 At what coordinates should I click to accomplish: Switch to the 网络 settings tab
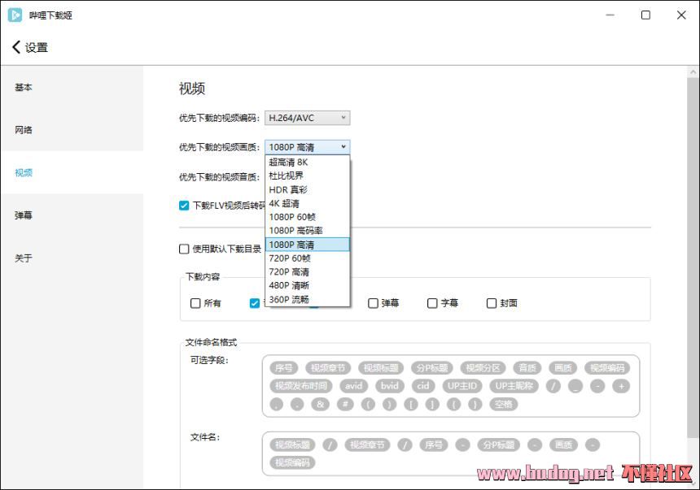tap(24, 130)
